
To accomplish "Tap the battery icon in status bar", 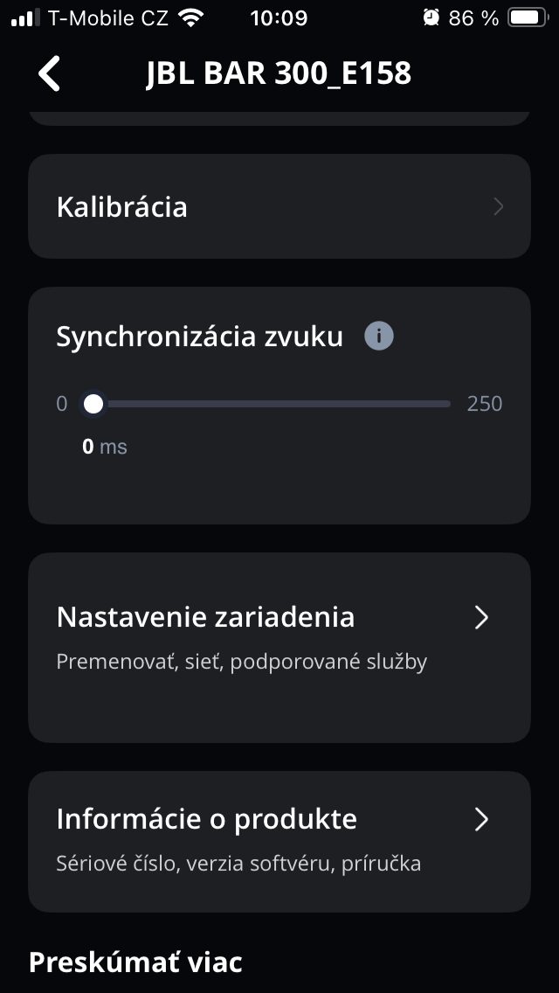I will pos(527,17).
